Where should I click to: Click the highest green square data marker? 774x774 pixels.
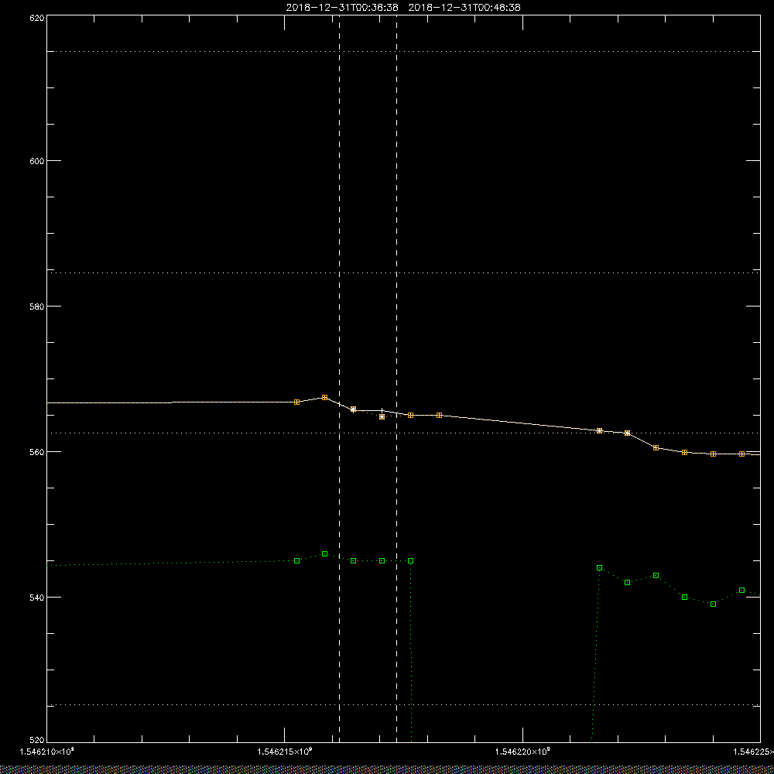pos(324,554)
